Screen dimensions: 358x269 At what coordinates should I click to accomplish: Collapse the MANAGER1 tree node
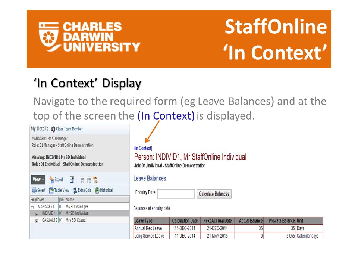pyautogui.click(x=32, y=207)
